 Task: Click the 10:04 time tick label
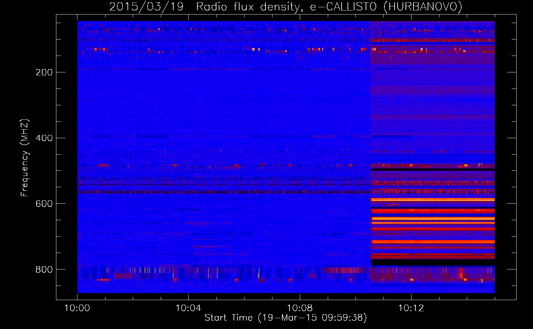(188, 308)
